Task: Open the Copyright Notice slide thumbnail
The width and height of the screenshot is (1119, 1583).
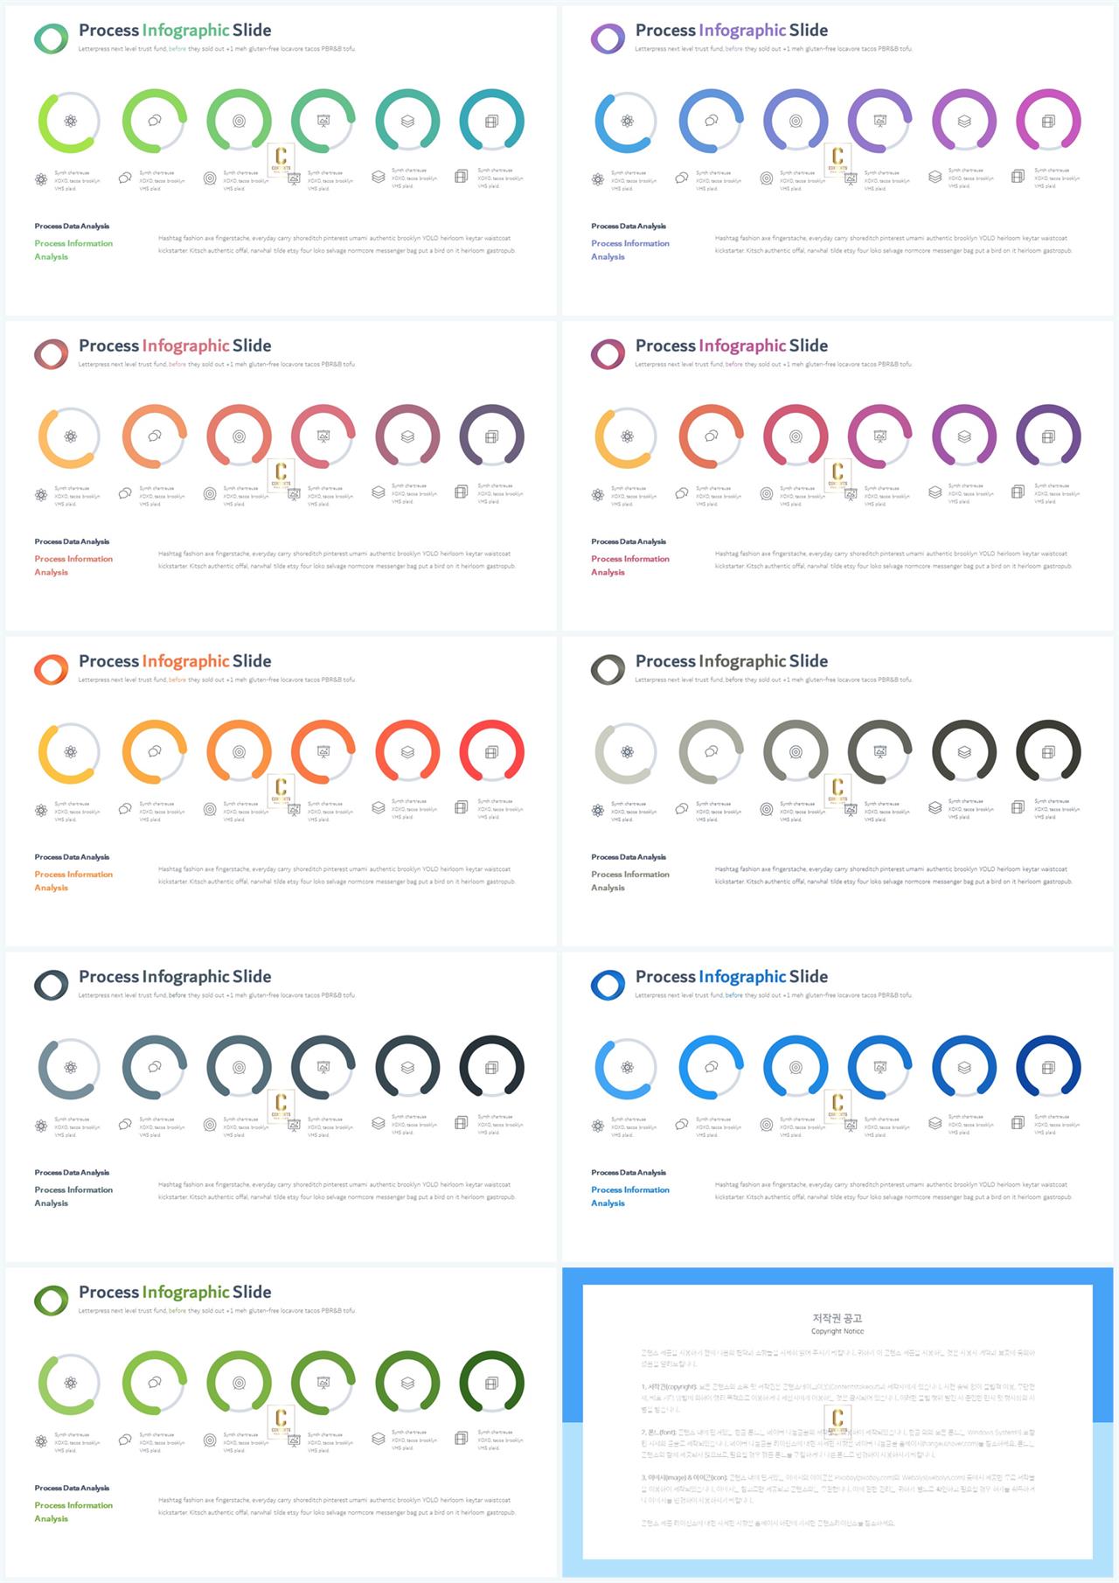Action: click(838, 1422)
